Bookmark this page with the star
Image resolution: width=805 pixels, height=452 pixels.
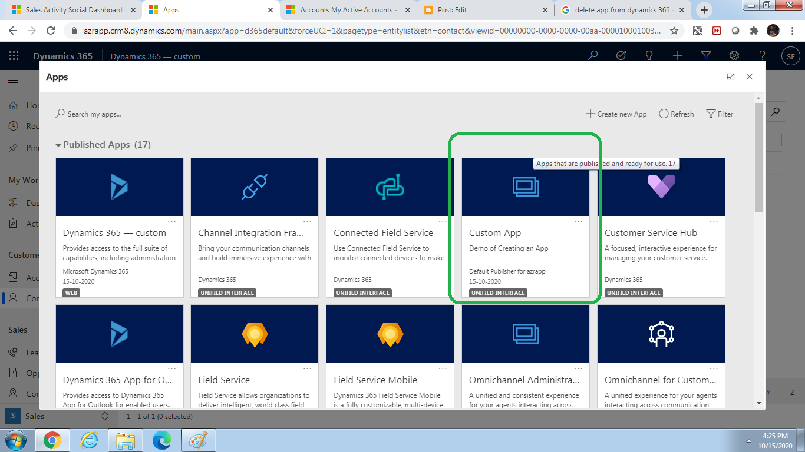click(674, 31)
